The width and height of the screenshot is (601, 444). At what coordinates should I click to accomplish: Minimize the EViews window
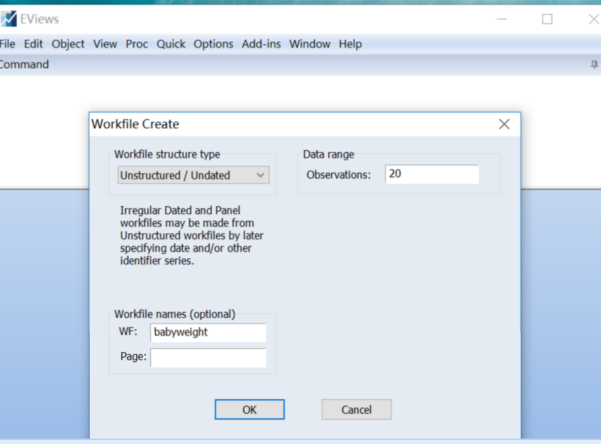coord(502,19)
